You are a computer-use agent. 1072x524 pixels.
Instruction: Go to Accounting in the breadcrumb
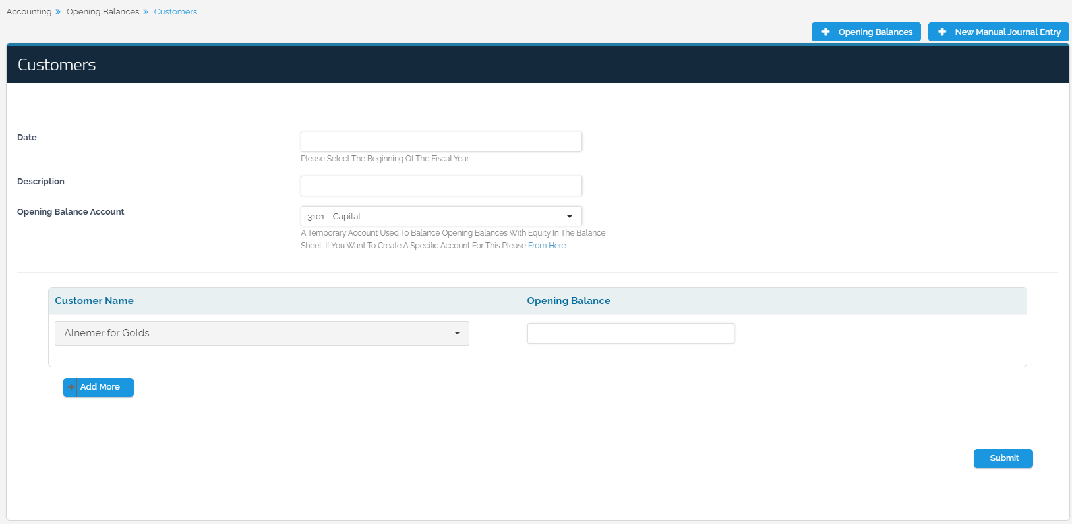(29, 12)
